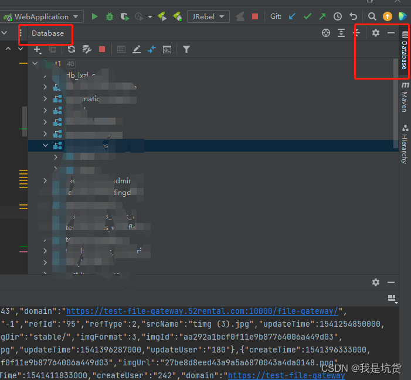
Task: Run the WebApplication with the green play icon
Action: [94, 17]
